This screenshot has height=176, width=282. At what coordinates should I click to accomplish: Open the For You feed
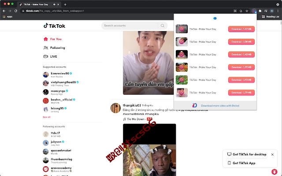[52, 39]
